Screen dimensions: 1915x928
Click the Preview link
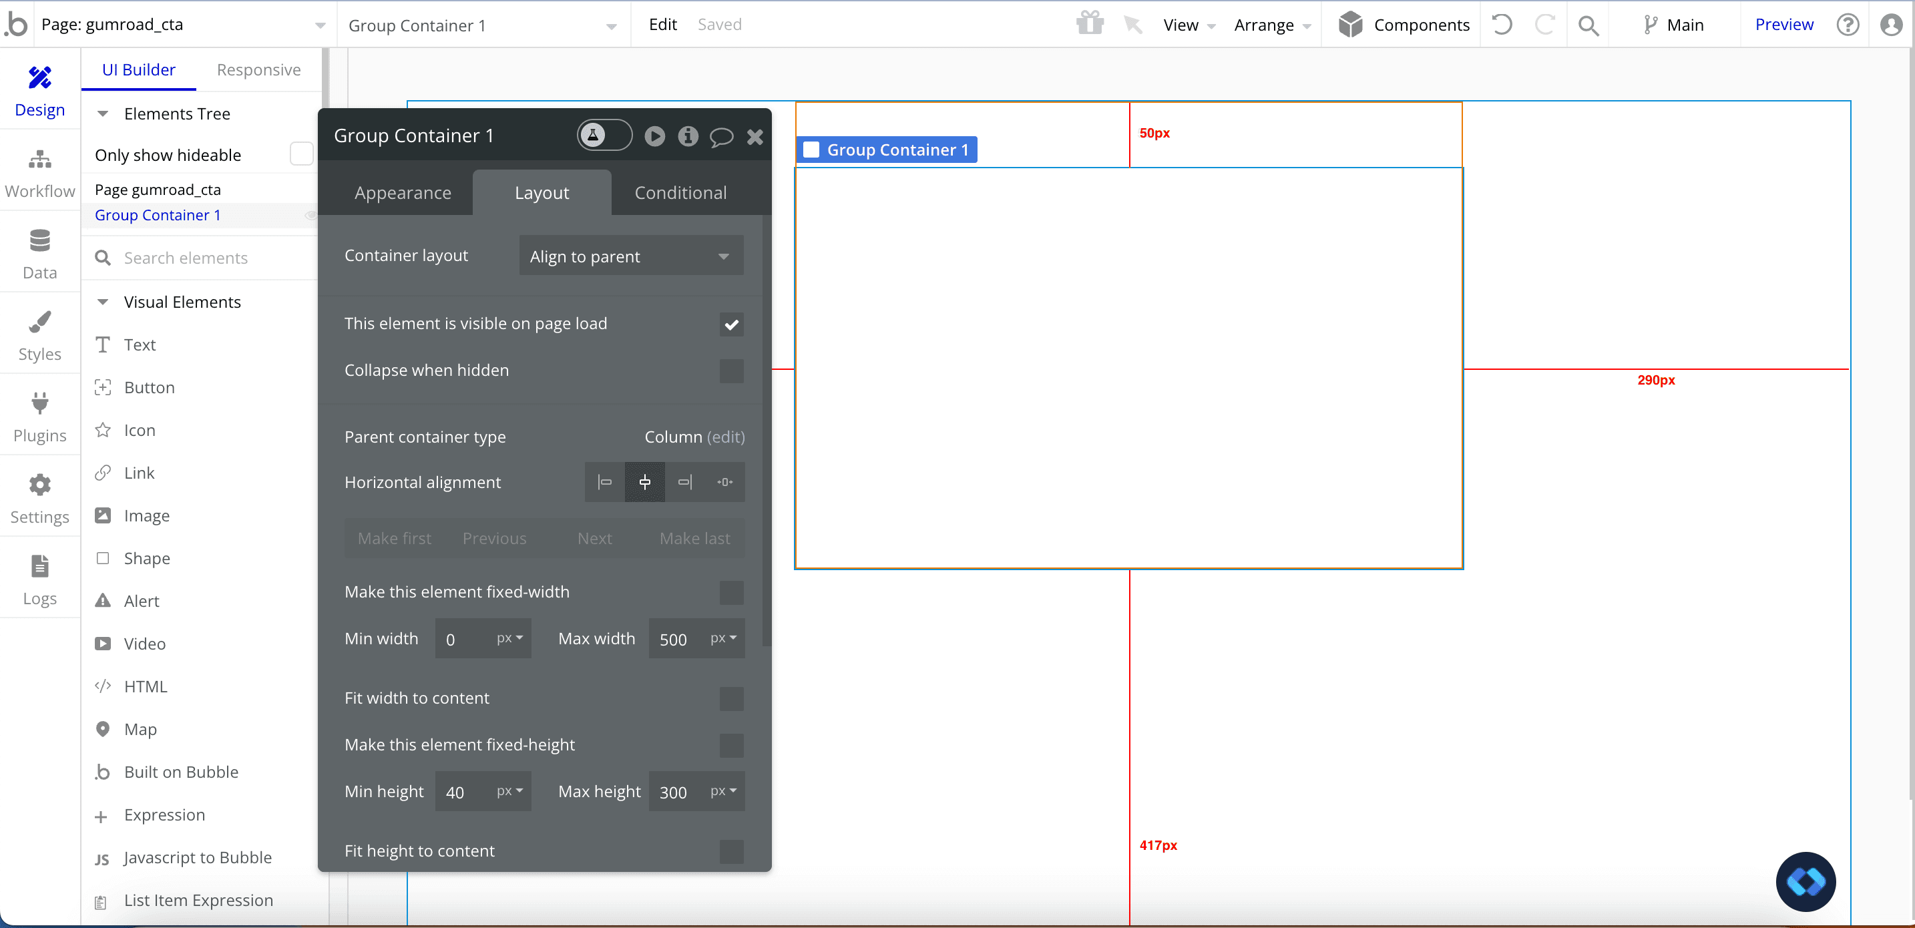[1783, 25]
